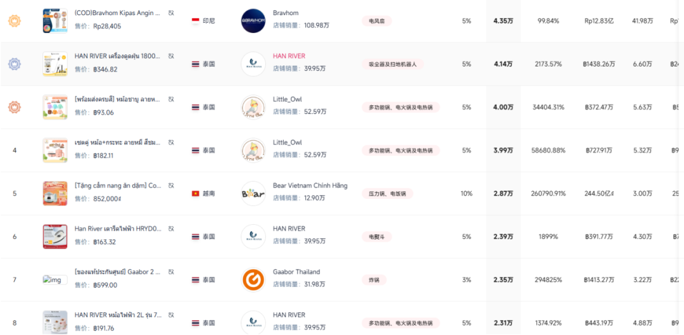684x335 pixels.
Task: Click the 吸尘器及扫地机器人 category tag
Action: 393,64
